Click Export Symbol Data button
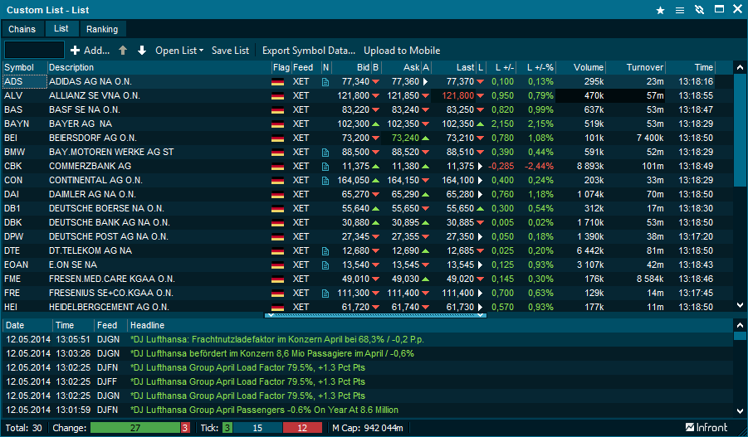 pos(308,51)
